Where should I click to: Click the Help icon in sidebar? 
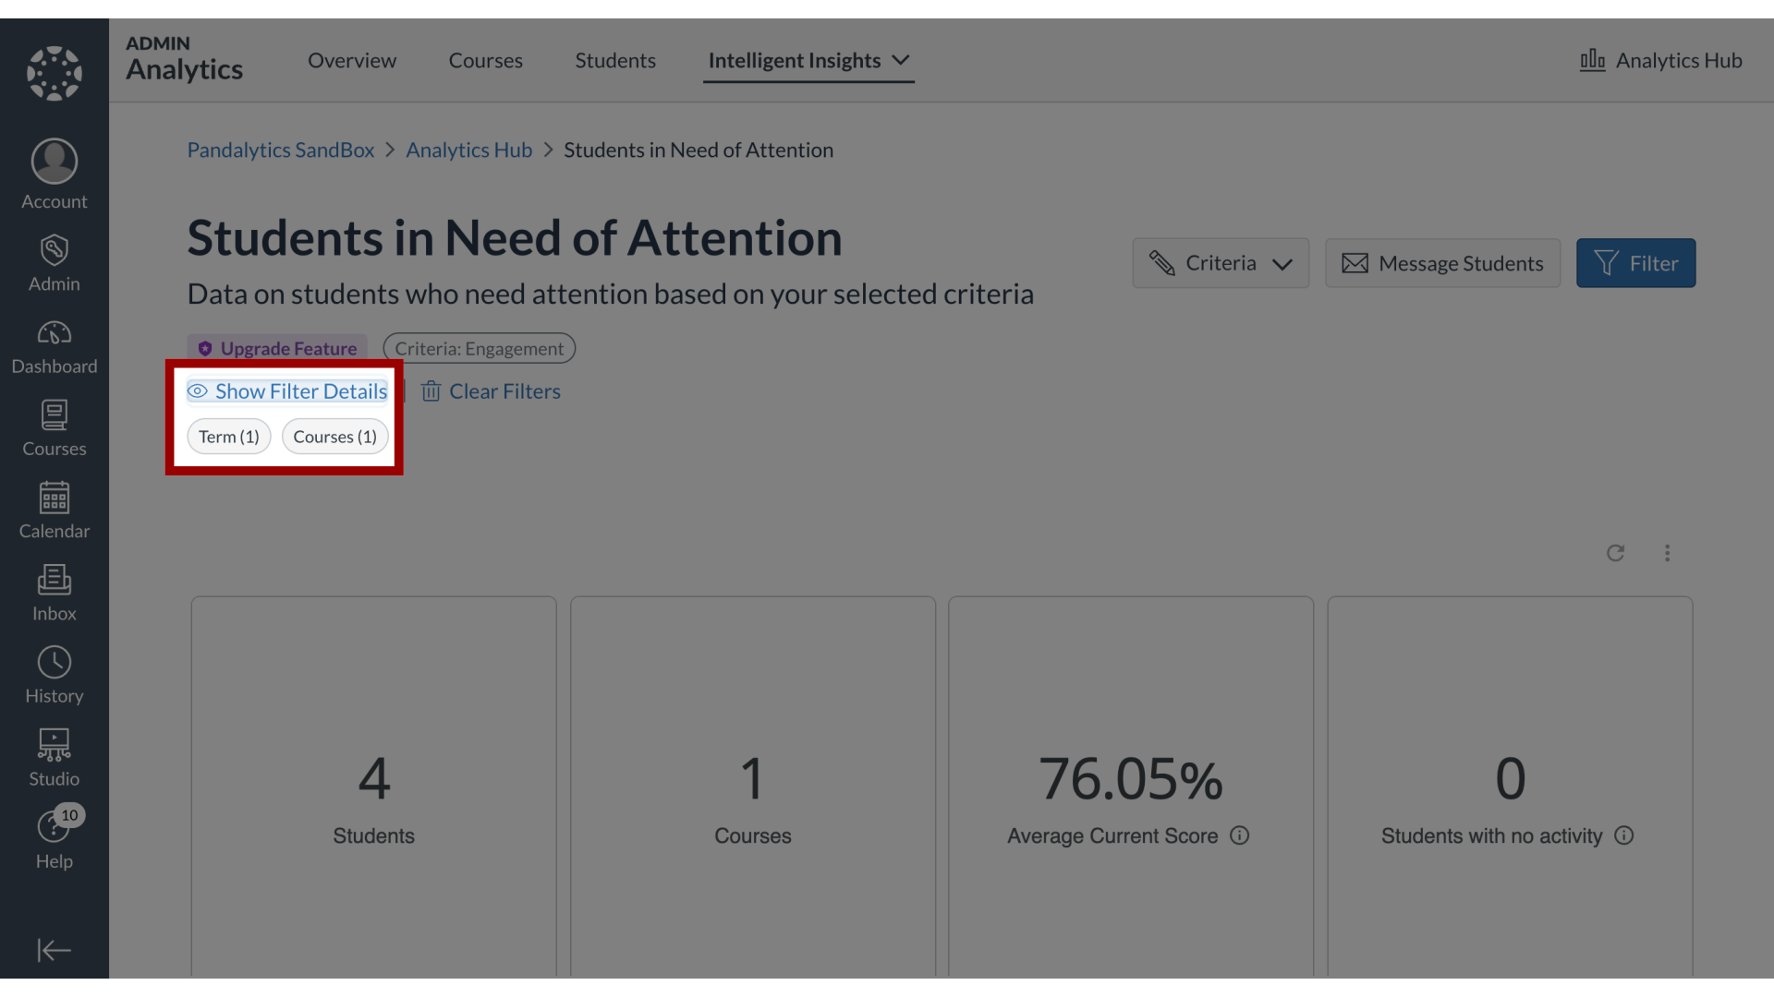[54, 840]
